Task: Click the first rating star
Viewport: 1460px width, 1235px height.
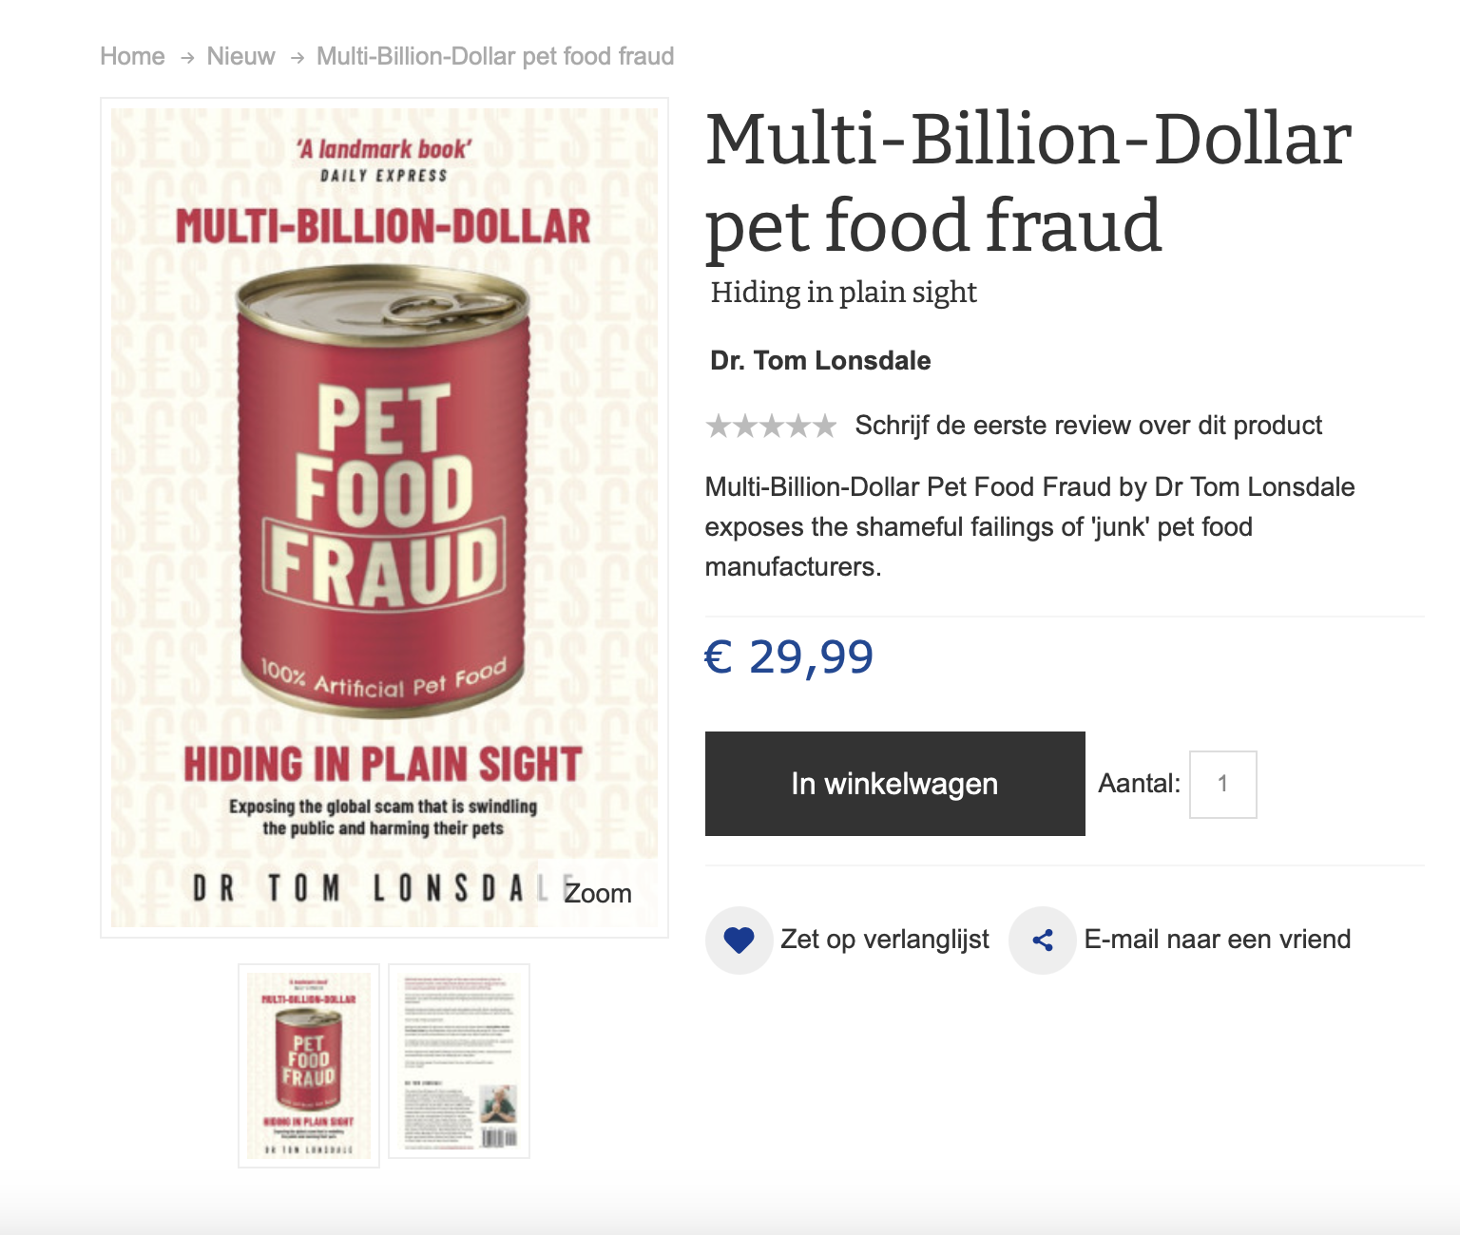Action: [719, 426]
